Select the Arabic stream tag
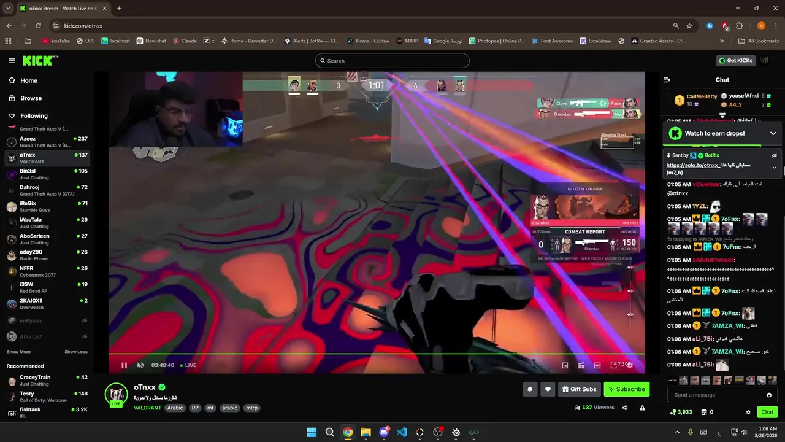 pyautogui.click(x=175, y=408)
